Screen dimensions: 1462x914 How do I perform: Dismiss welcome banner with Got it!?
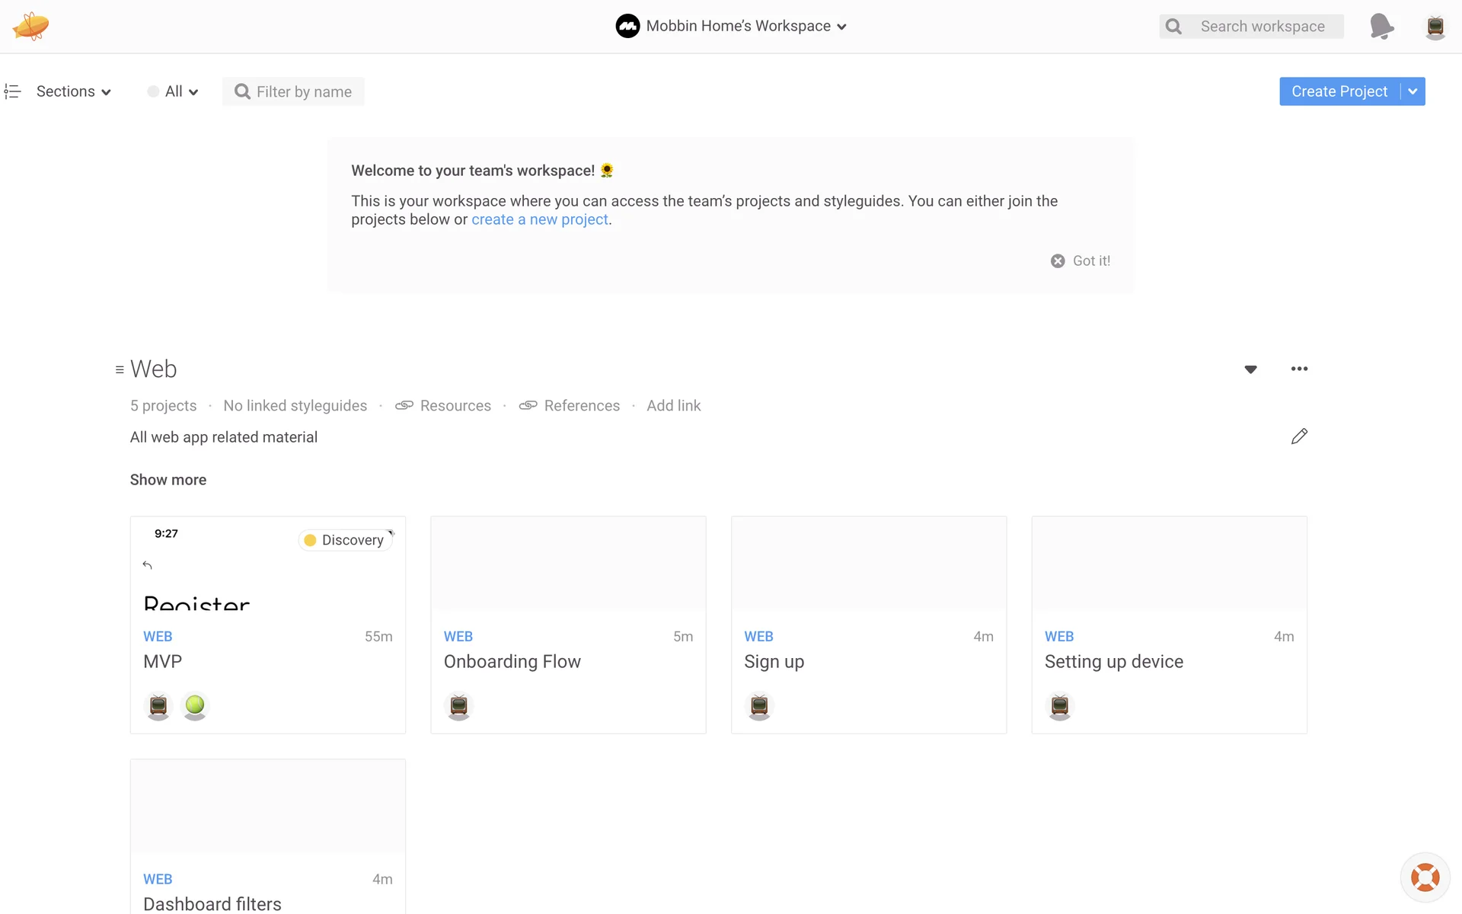pyautogui.click(x=1081, y=260)
